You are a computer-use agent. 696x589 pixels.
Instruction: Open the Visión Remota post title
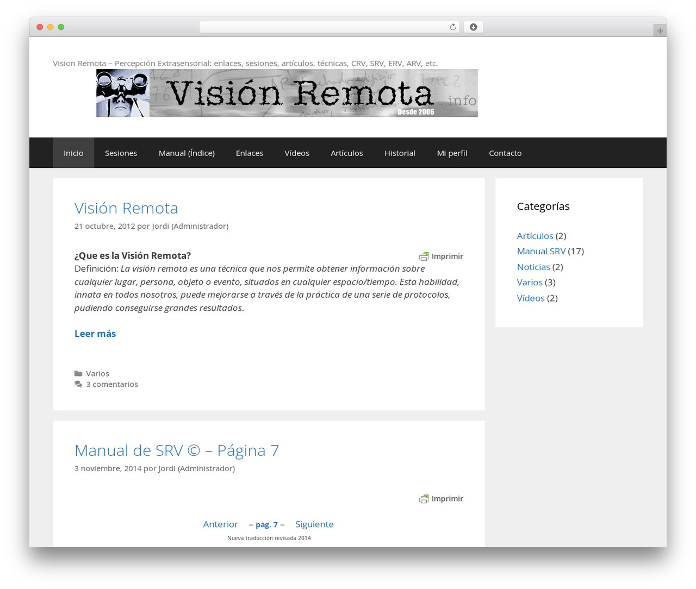pyautogui.click(x=126, y=208)
